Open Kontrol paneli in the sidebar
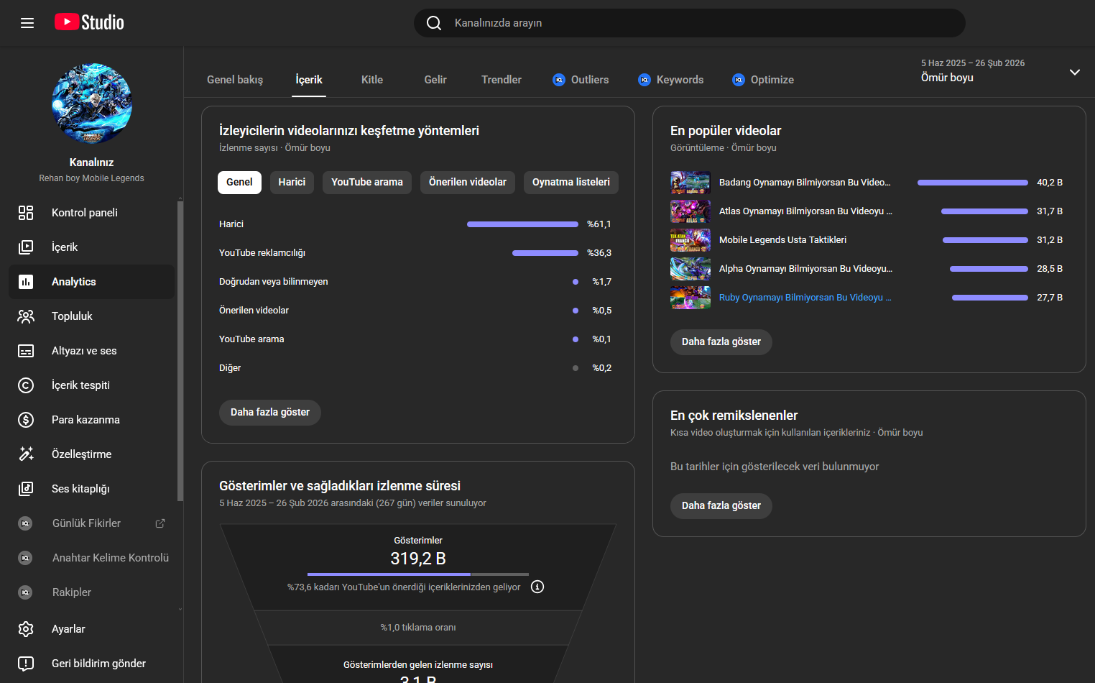 click(92, 213)
